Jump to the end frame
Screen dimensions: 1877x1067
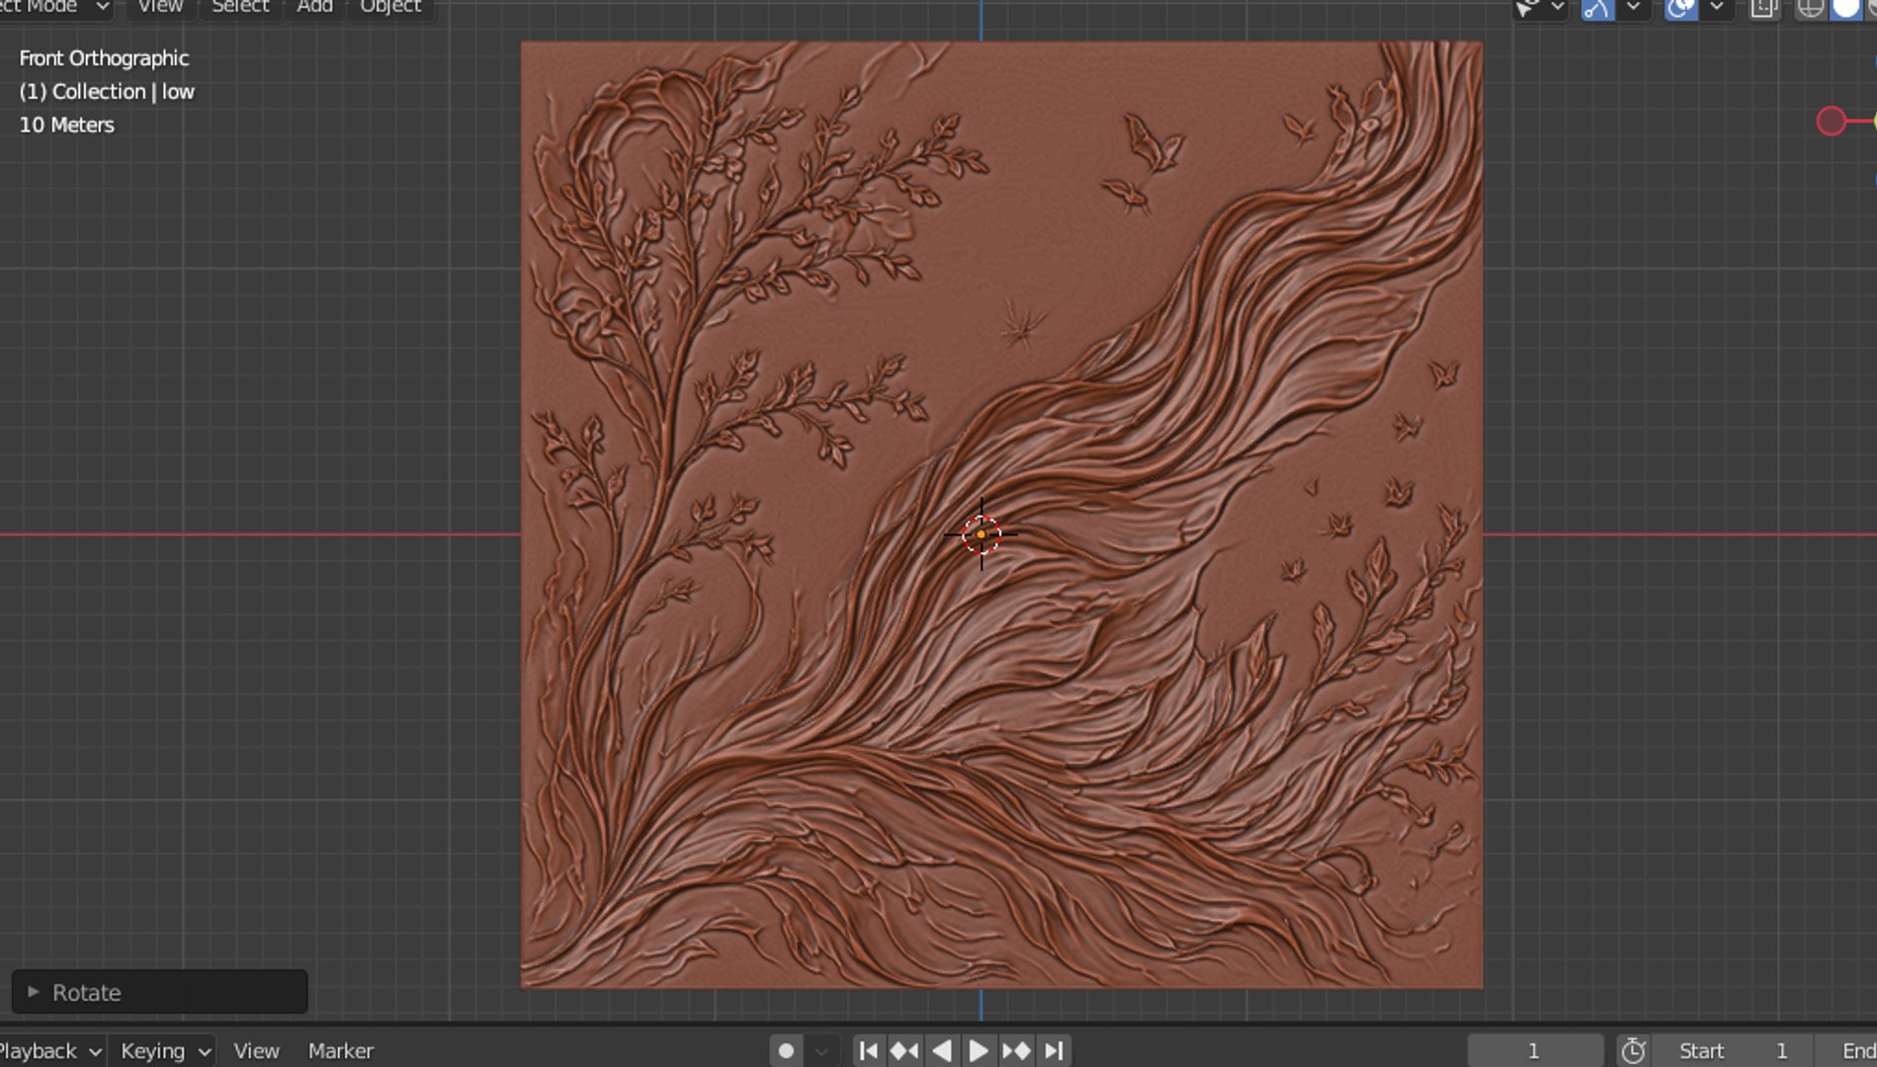1055,1050
